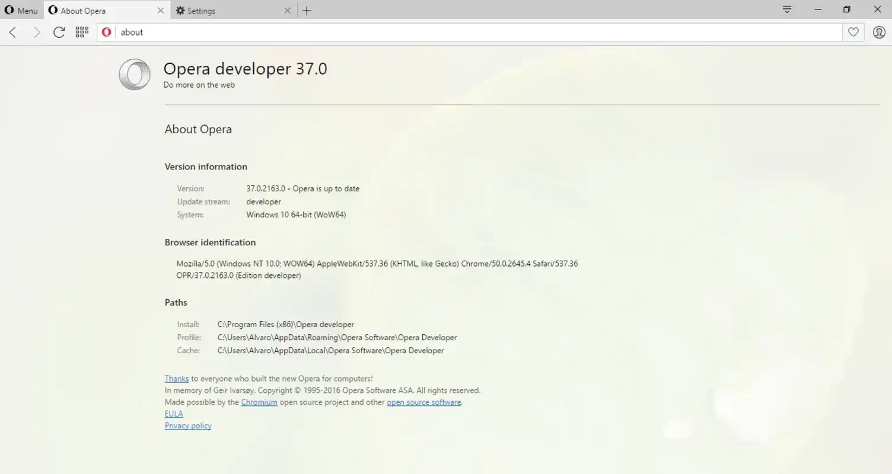Viewport: 892px width, 474px height.
Task: Click the Cache path under Local
Action: [331, 351]
